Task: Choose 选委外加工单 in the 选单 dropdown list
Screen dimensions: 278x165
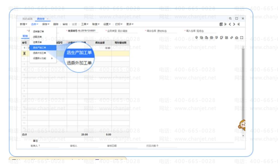Action: pos(43,53)
